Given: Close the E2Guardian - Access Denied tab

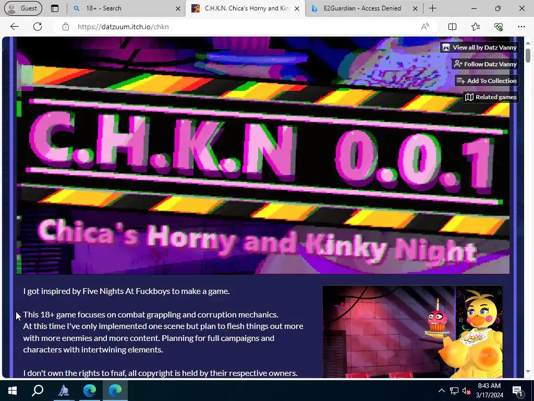Looking at the screenshot, I should point(415,8).
